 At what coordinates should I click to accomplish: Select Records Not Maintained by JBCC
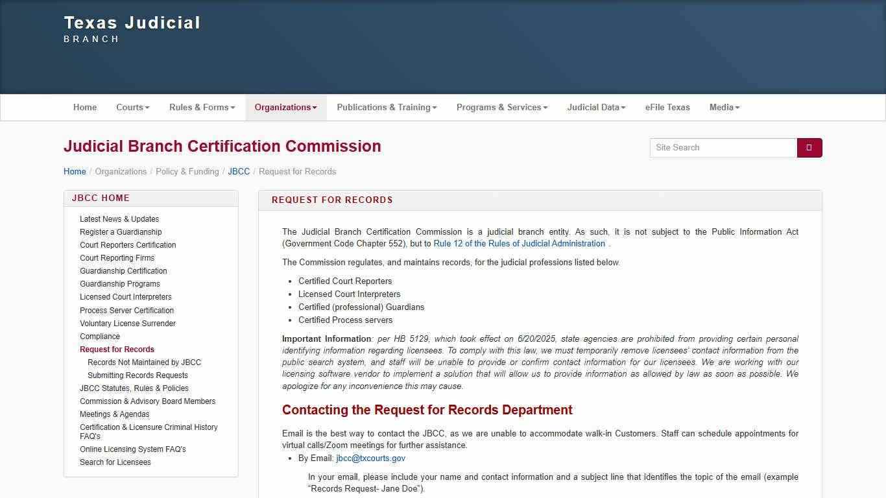(x=144, y=362)
